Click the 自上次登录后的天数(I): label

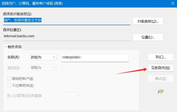click(25, 96)
